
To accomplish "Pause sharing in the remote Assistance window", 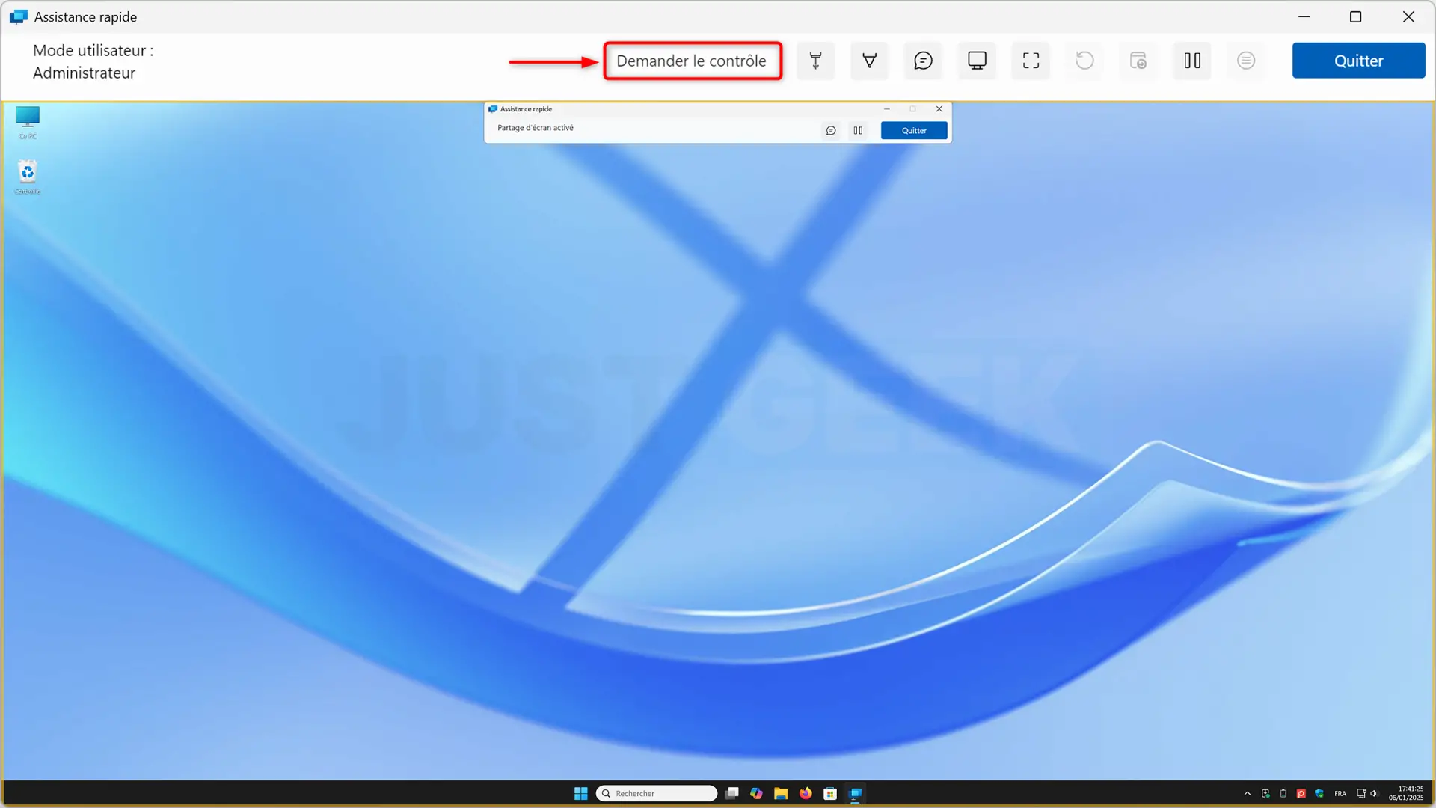I will tap(858, 130).
